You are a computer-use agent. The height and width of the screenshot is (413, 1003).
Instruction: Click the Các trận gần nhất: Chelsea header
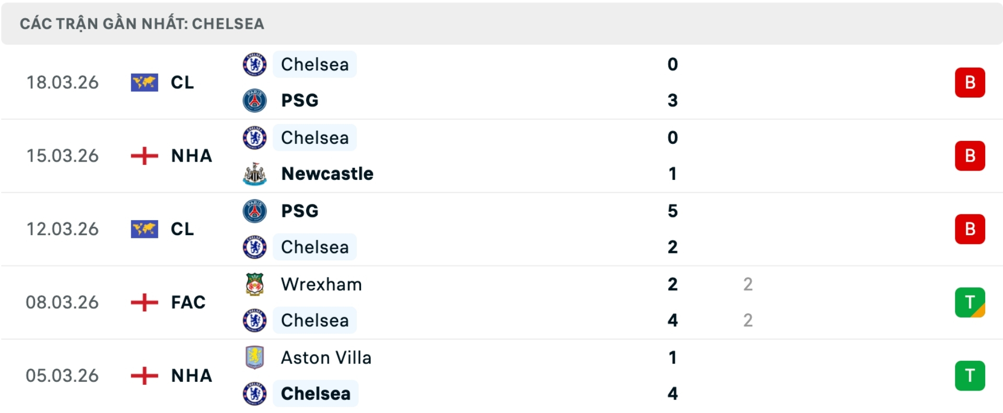click(x=142, y=24)
